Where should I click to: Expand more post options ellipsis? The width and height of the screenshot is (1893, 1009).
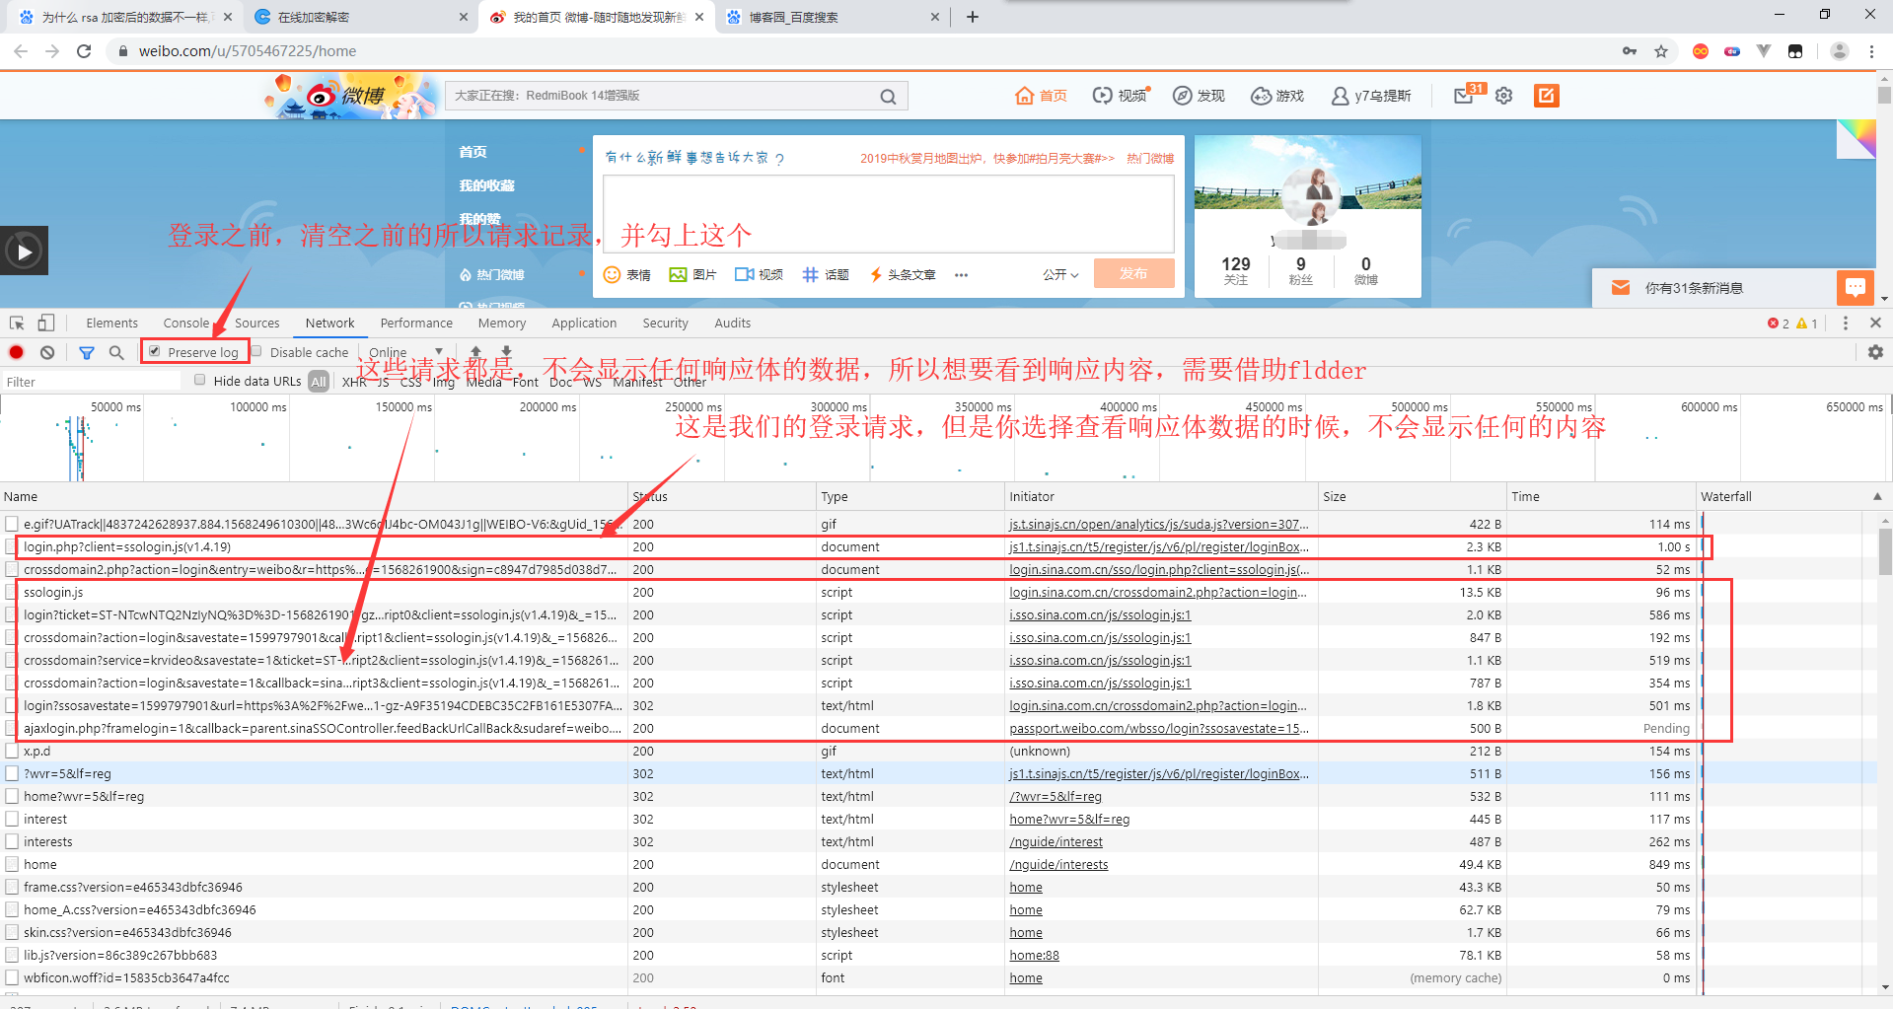pos(961,274)
